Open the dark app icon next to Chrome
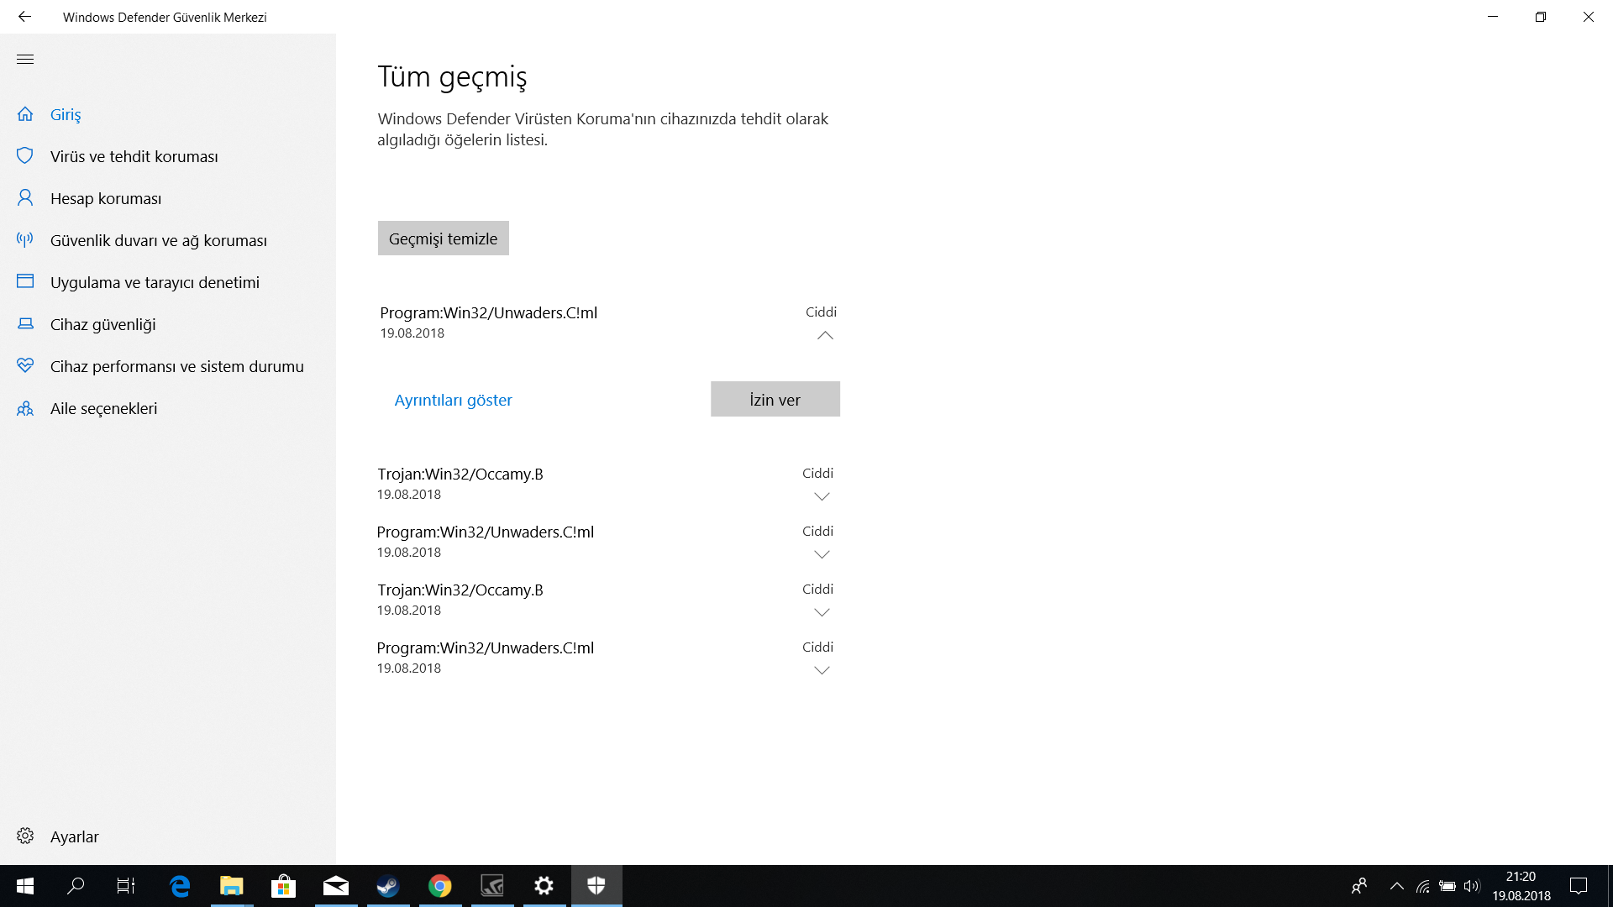Image resolution: width=1613 pixels, height=907 pixels. [492, 886]
